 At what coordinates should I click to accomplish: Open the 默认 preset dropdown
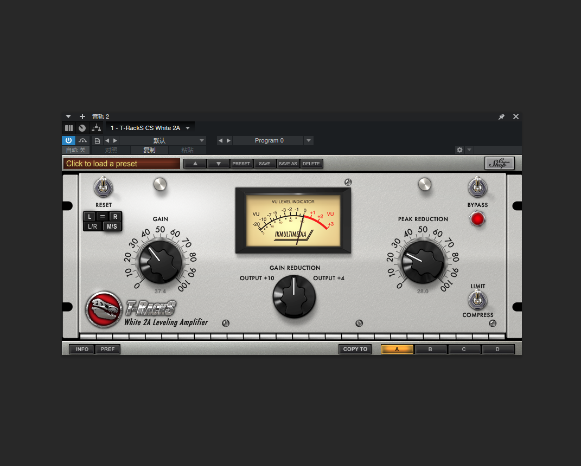(x=163, y=141)
